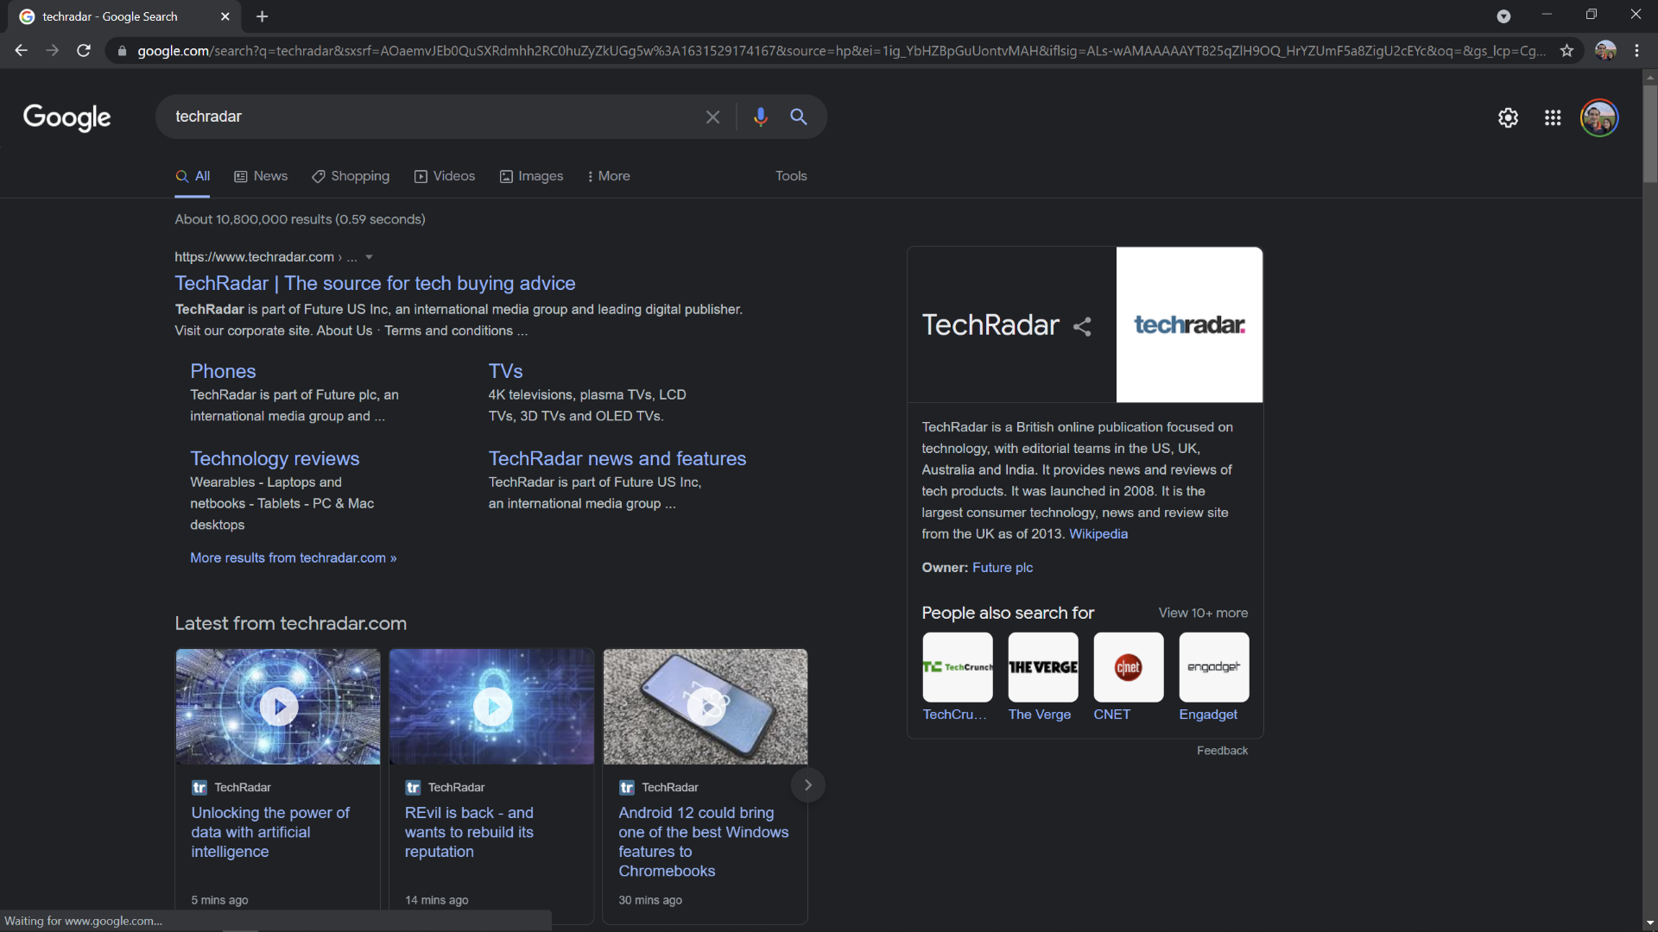This screenshot has height=932, width=1658.
Task: Click the Google Search magnifying glass icon
Action: click(801, 116)
